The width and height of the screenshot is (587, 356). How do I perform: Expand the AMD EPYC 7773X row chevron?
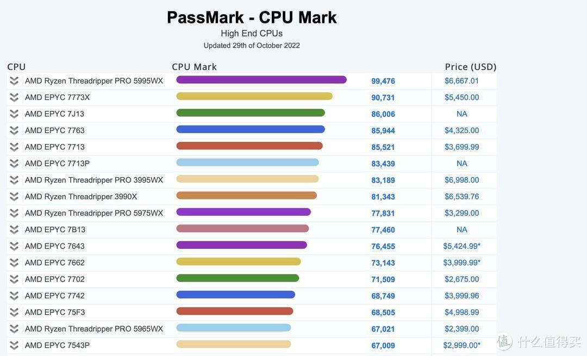[14, 97]
